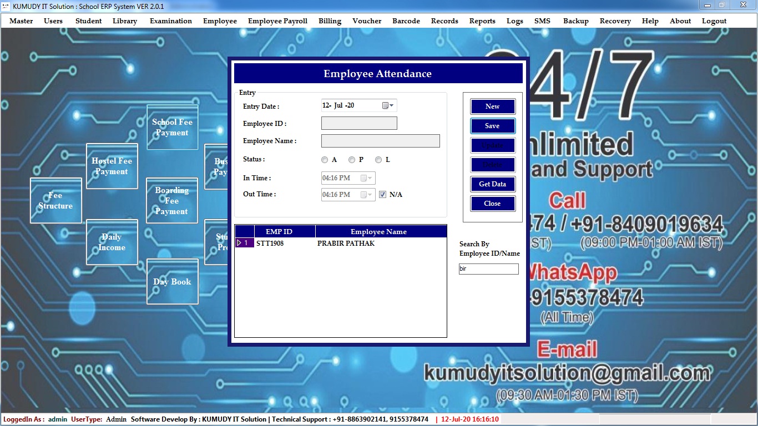Select the L status radio button
The width and height of the screenshot is (758, 426).
coord(378,160)
